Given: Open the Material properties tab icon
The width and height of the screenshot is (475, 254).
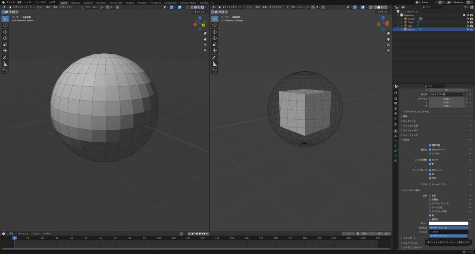Looking at the screenshot, I should pyautogui.click(x=396, y=161).
